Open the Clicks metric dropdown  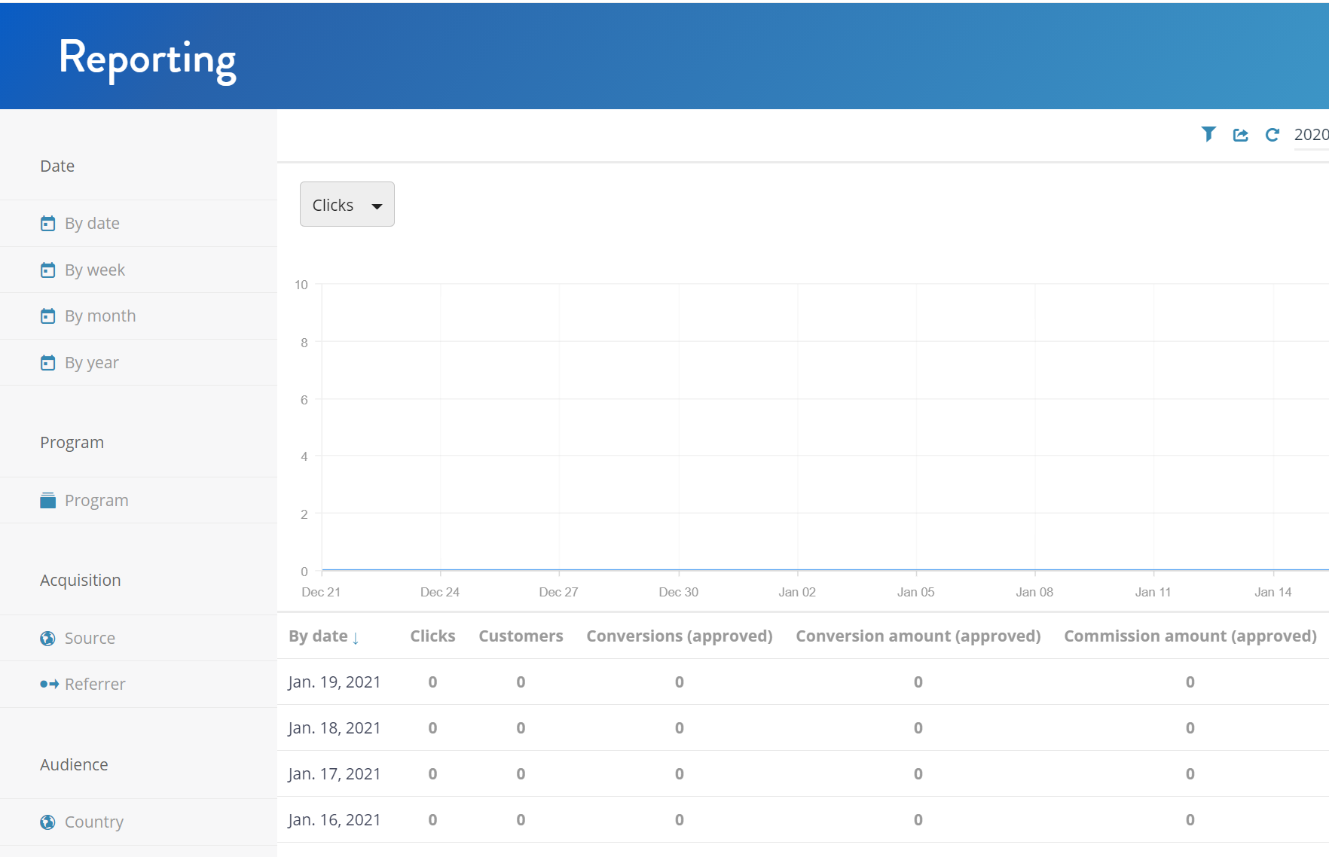coord(347,204)
